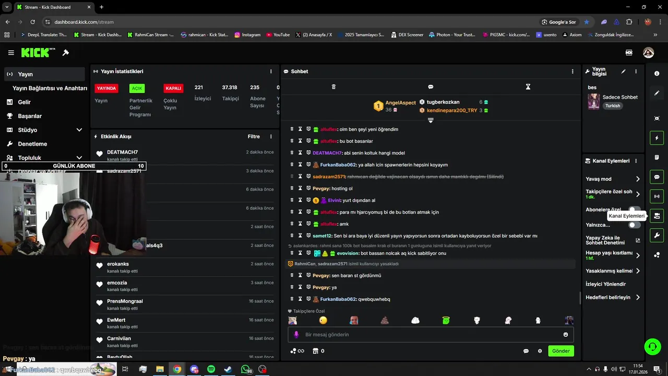Screen dimensions: 668x376
Task: Open chat settings gear icon
Action: click(540, 351)
